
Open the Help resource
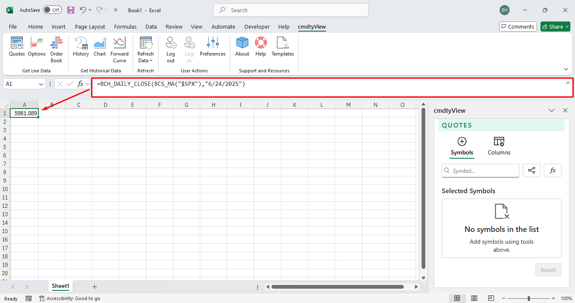tap(261, 47)
